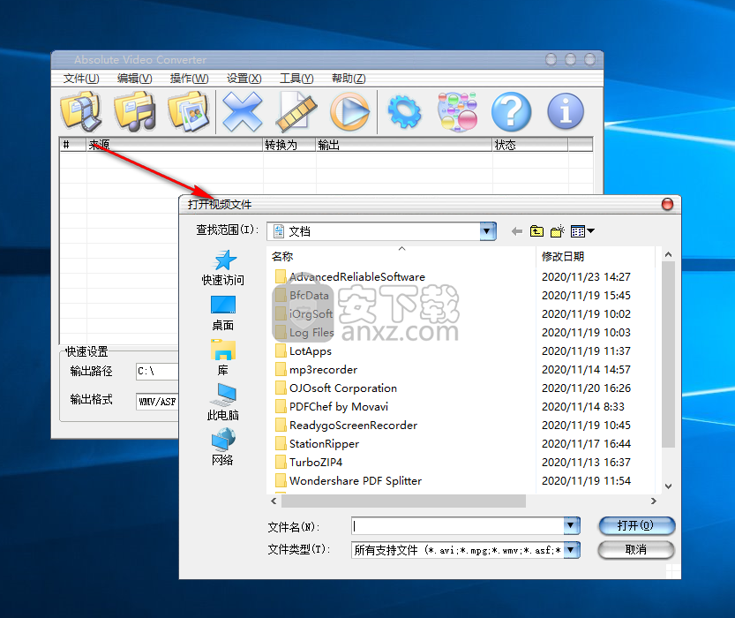This screenshot has height=618, width=735.
Task: Select the OJOsoft Corporation folder
Action: (x=336, y=388)
